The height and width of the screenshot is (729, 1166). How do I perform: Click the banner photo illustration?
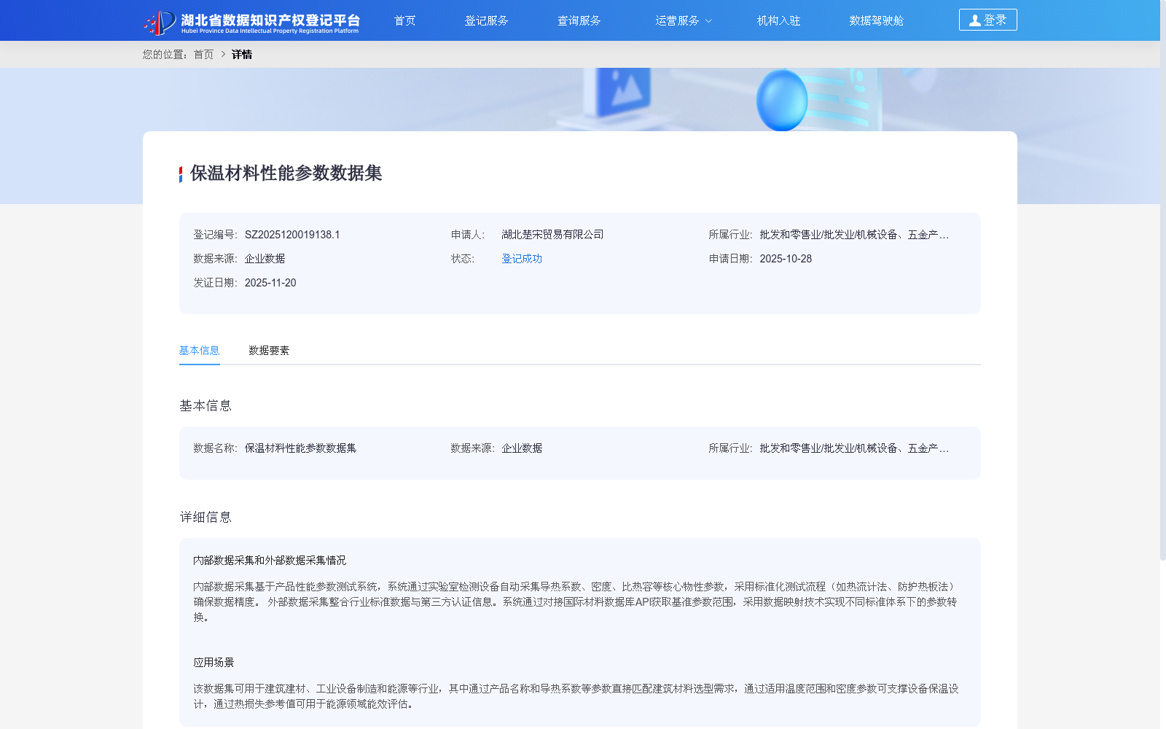tap(624, 91)
